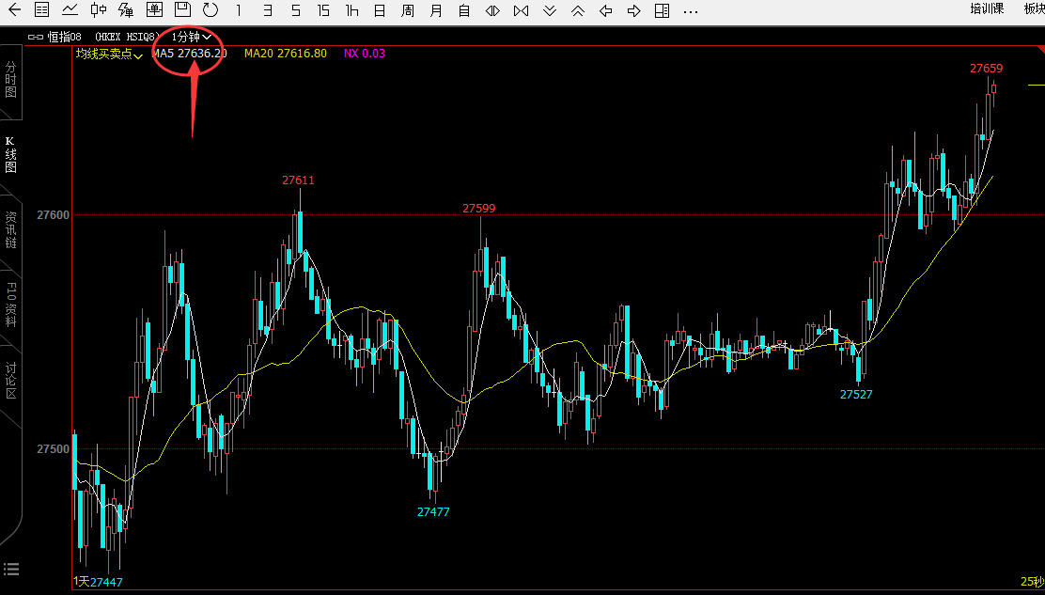Toggle the daily 日 period

(x=379, y=10)
